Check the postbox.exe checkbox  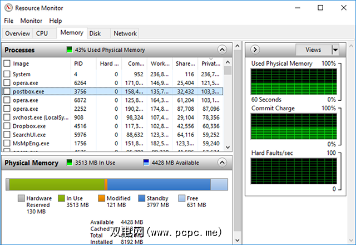tap(7, 91)
